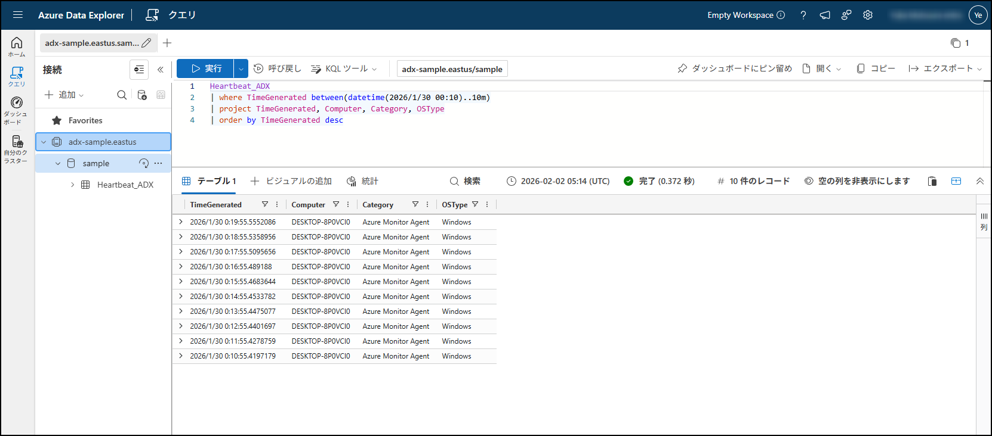
Task: Click the help question mark icon
Action: (803, 15)
